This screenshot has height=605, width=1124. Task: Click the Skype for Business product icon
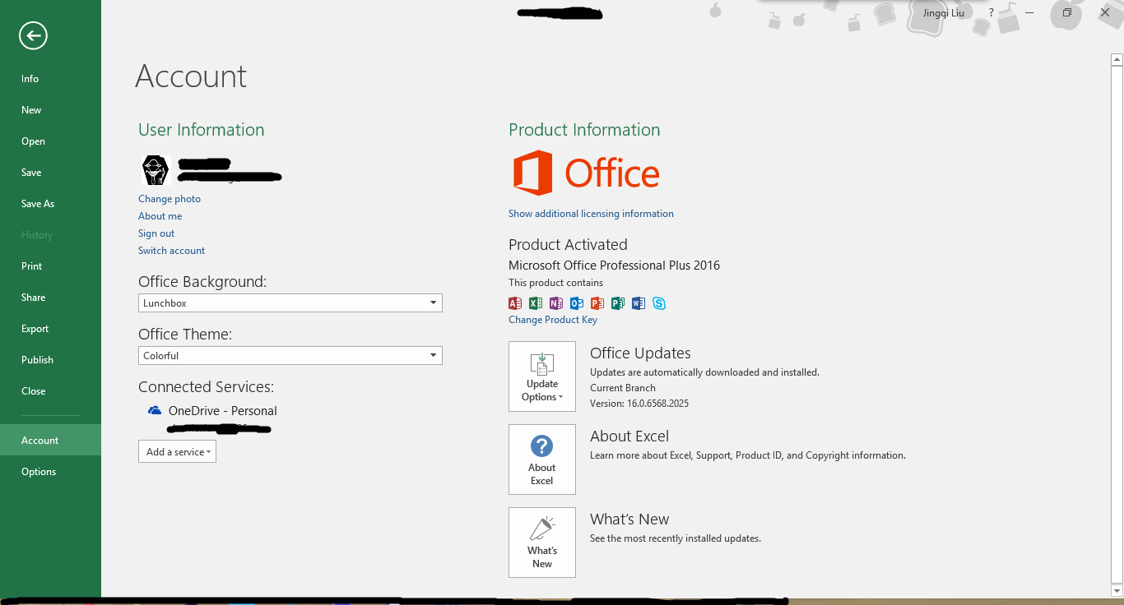[659, 303]
